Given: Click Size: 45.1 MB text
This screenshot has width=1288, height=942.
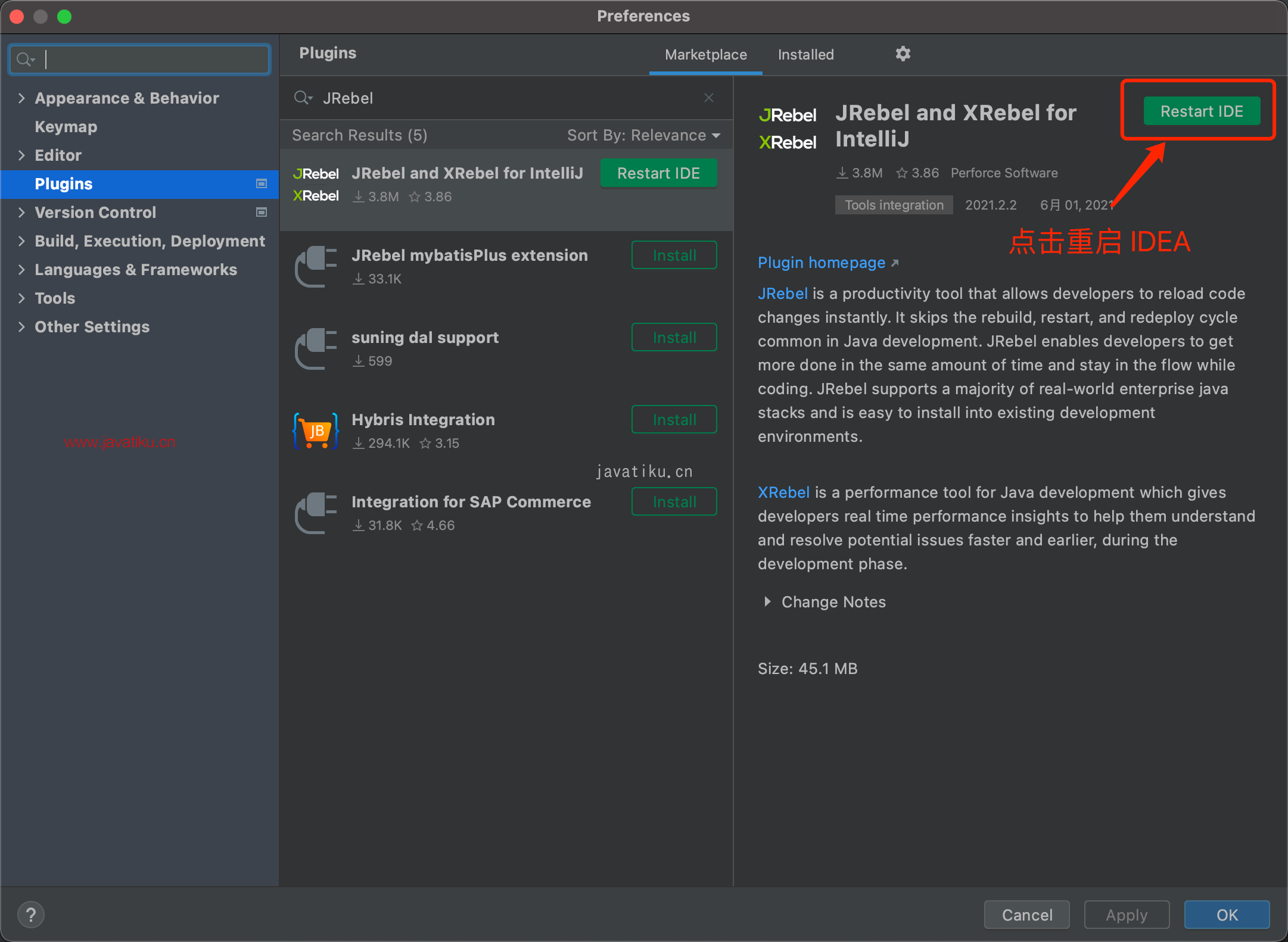Looking at the screenshot, I should click(x=807, y=669).
